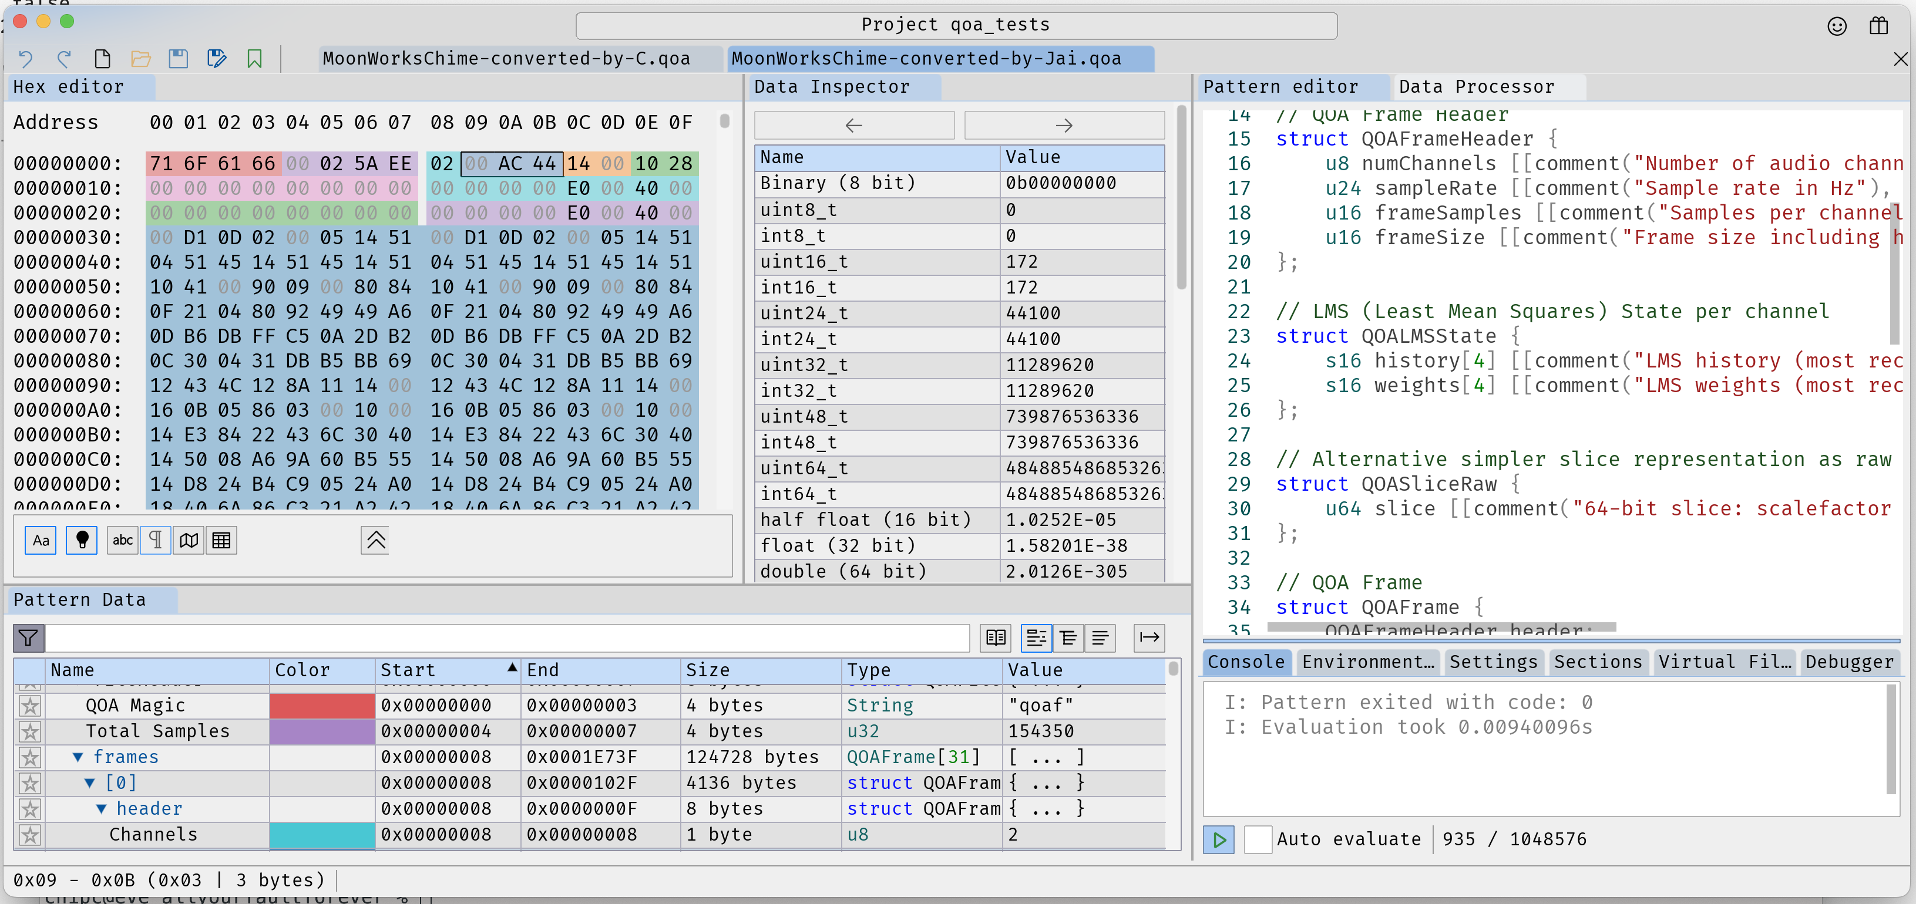Toggle the ASCII column with the abc icon
1916x904 pixels.
(122, 541)
